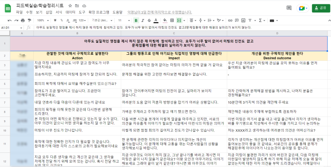Viewport: 331px width, 167px height.
Task: Click the insert chart icon
Action: click(x=243, y=21)
